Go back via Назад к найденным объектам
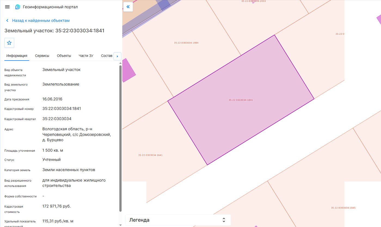This screenshot has width=381, height=227. [x=38, y=21]
